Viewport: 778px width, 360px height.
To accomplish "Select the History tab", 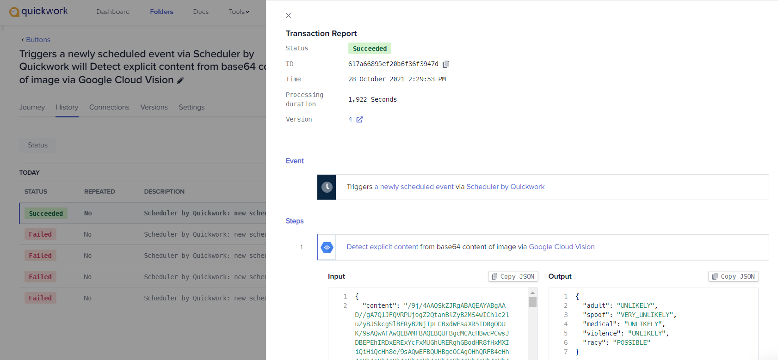I will (x=67, y=107).
